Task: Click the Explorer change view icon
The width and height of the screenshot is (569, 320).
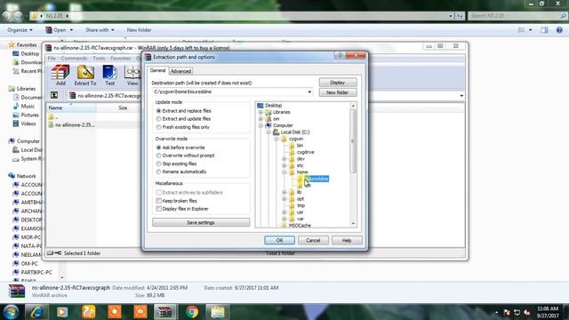Action: pos(522,30)
